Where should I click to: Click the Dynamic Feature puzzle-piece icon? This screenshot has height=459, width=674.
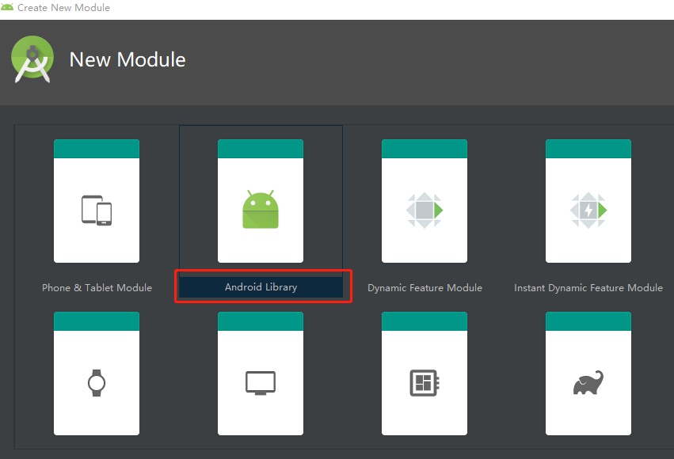(x=425, y=208)
